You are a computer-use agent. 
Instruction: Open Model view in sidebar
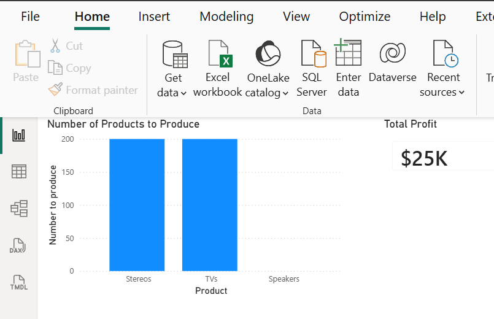[19, 208]
